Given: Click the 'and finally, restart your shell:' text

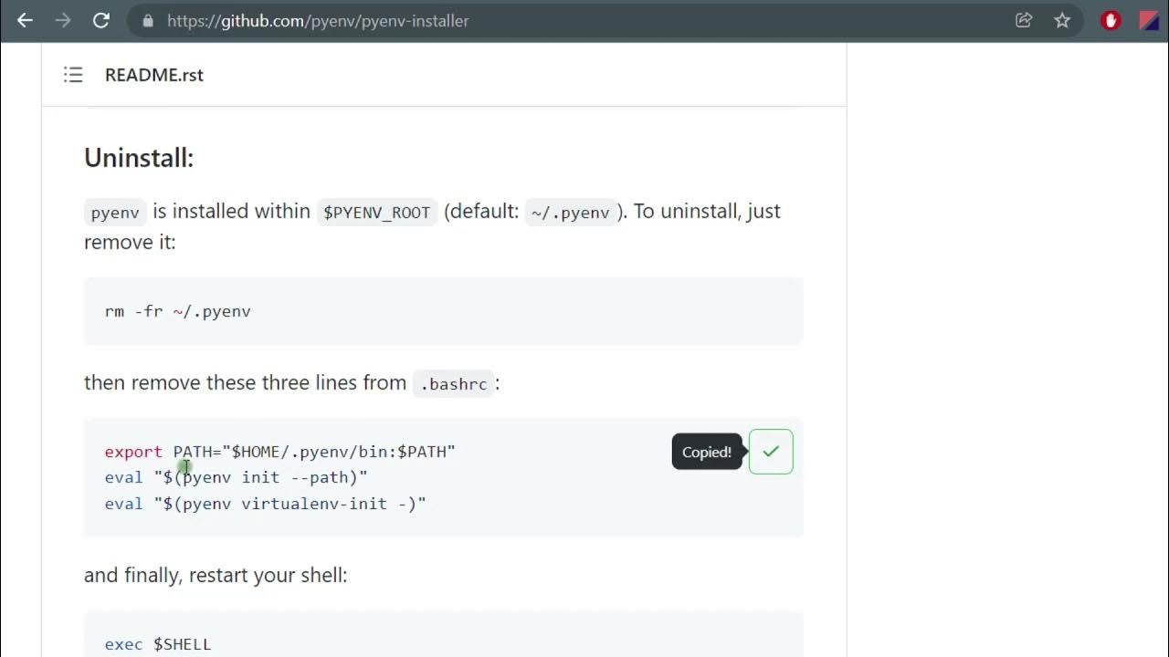Looking at the screenshot, I should click(x=216, y=575).
